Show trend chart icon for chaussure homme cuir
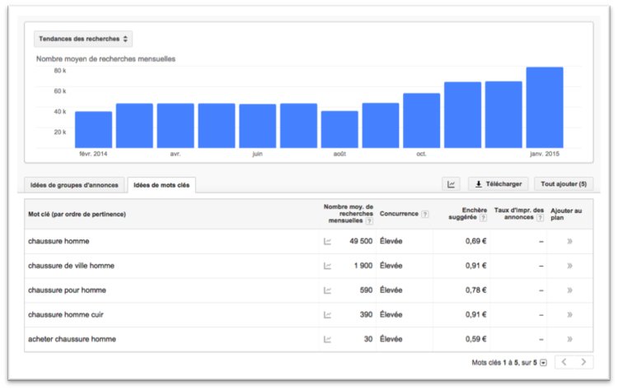 point(327,314)
